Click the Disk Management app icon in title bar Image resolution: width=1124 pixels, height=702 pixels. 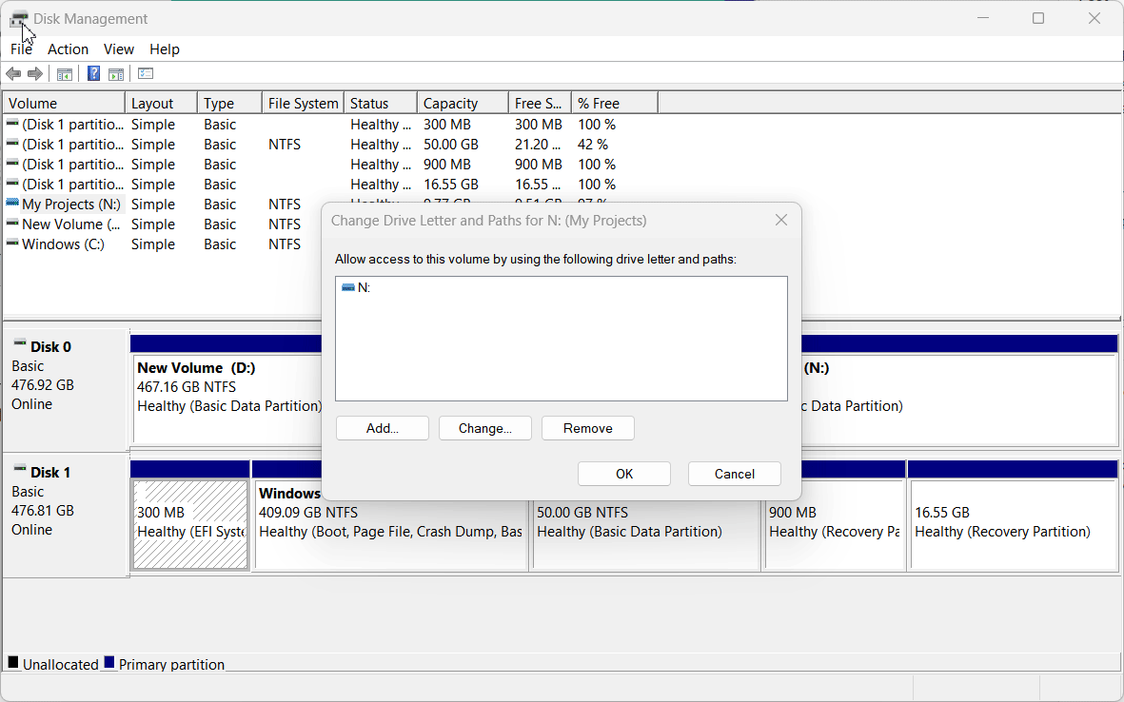tap(19, 19)
